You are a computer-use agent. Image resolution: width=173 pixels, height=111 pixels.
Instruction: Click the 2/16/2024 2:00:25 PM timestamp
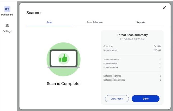(x=132, y=39)
